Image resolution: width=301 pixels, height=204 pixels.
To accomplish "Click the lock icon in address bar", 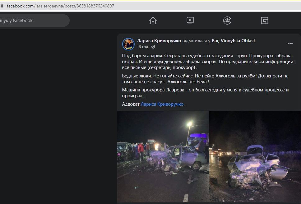I will pos(2,6).
